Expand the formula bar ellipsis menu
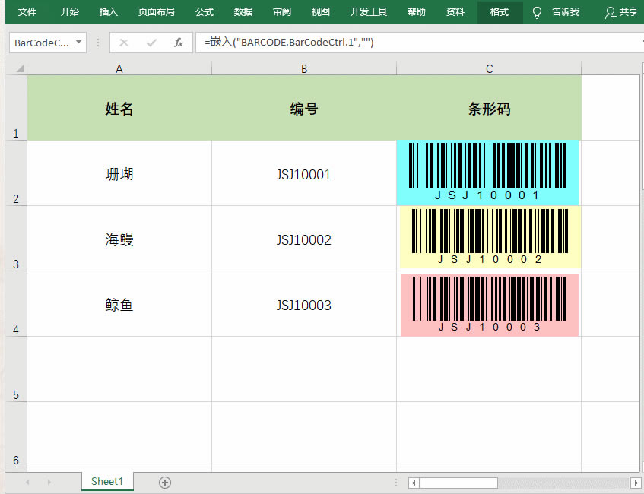The image size is (644, 494). tap(100, 43)
